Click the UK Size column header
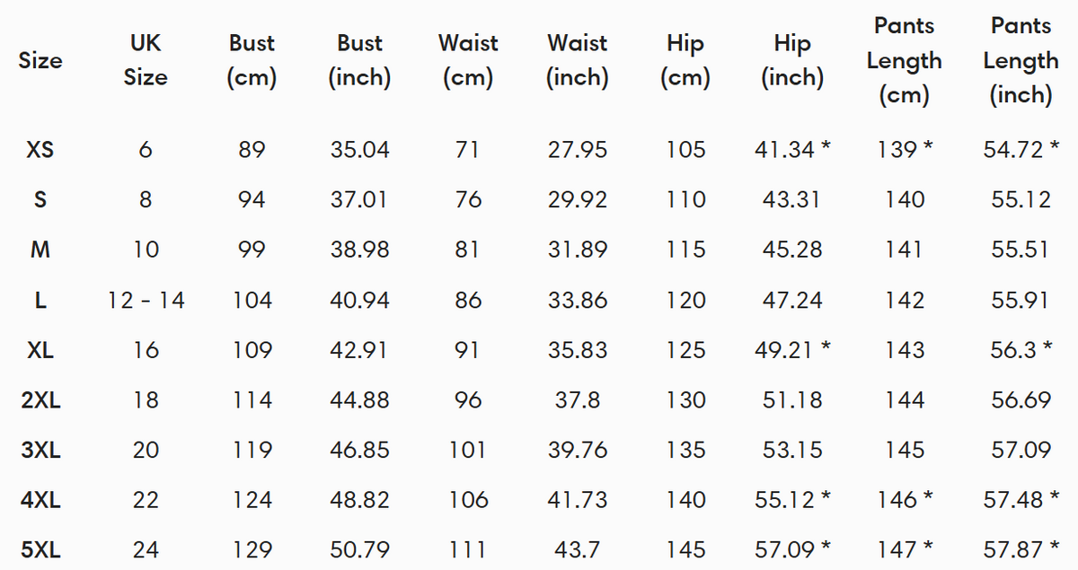 pos(146,60)
